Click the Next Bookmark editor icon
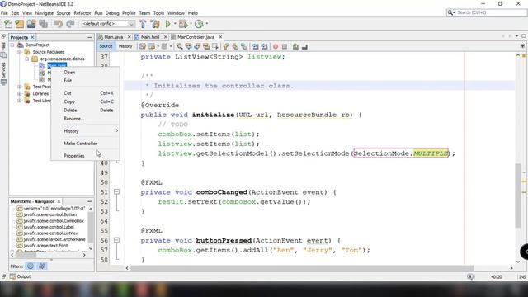 coord(234,46)
